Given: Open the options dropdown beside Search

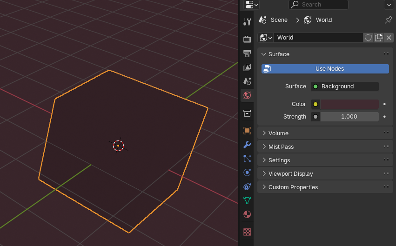Looking at the screenshot, I should 389,5.
